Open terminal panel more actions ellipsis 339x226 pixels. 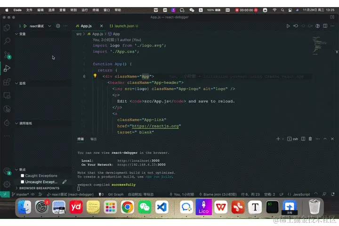pos(317,139)
